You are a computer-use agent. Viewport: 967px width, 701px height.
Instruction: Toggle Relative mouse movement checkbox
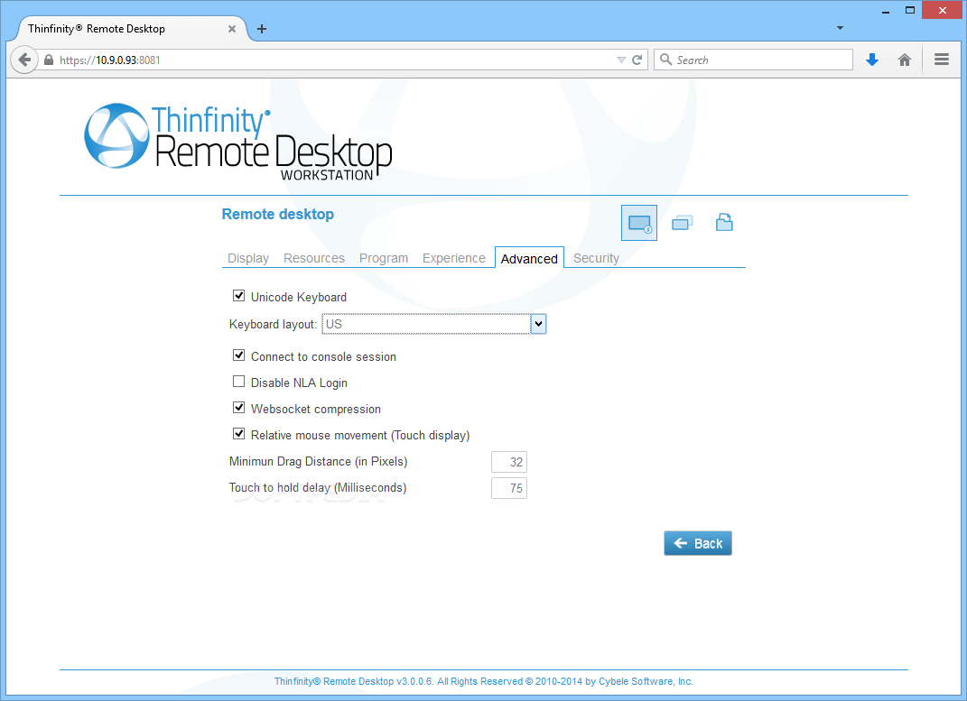pyautogui.click(x=238, y=434)
